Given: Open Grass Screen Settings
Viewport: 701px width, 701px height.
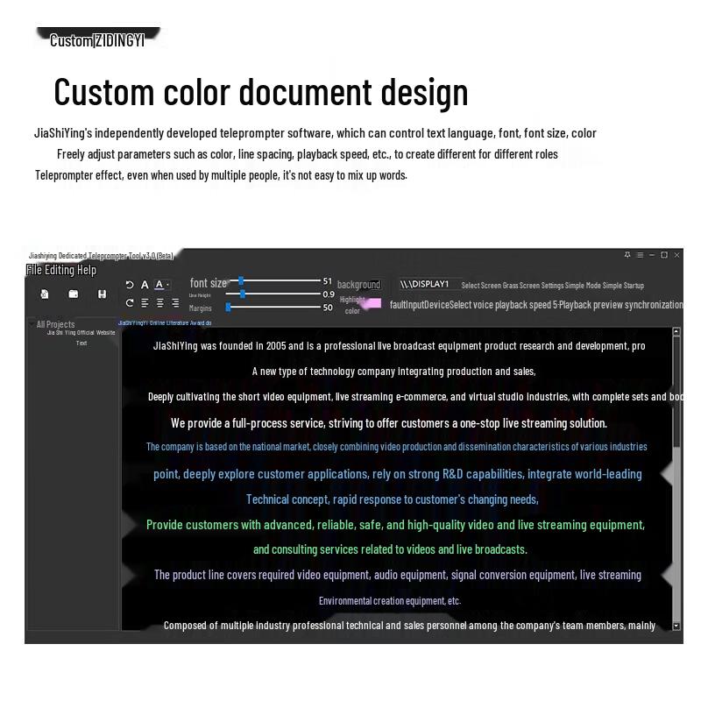Looking at the screenshot, I should click(x=533, y=286).
